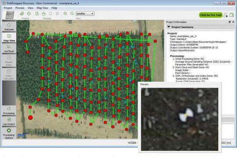
Task: Click the Output Coordinate System line
Action: coord(194,47)
